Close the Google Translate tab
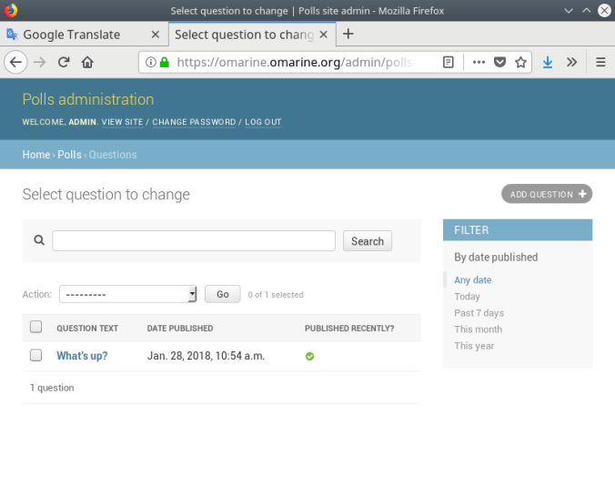615x477 pixels. pos(155,35)
